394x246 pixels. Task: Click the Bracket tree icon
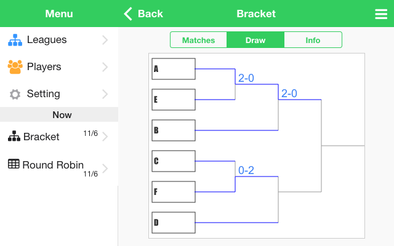(14, 137)
